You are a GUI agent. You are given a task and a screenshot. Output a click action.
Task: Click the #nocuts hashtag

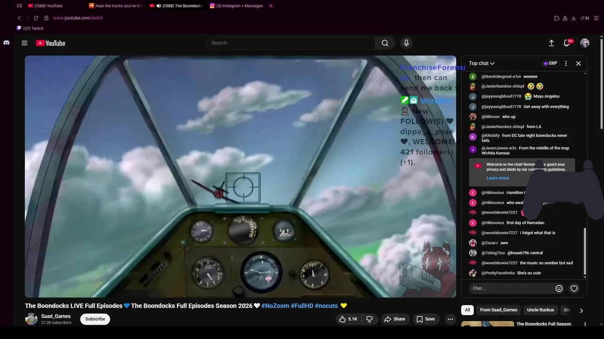pos(326,306)
